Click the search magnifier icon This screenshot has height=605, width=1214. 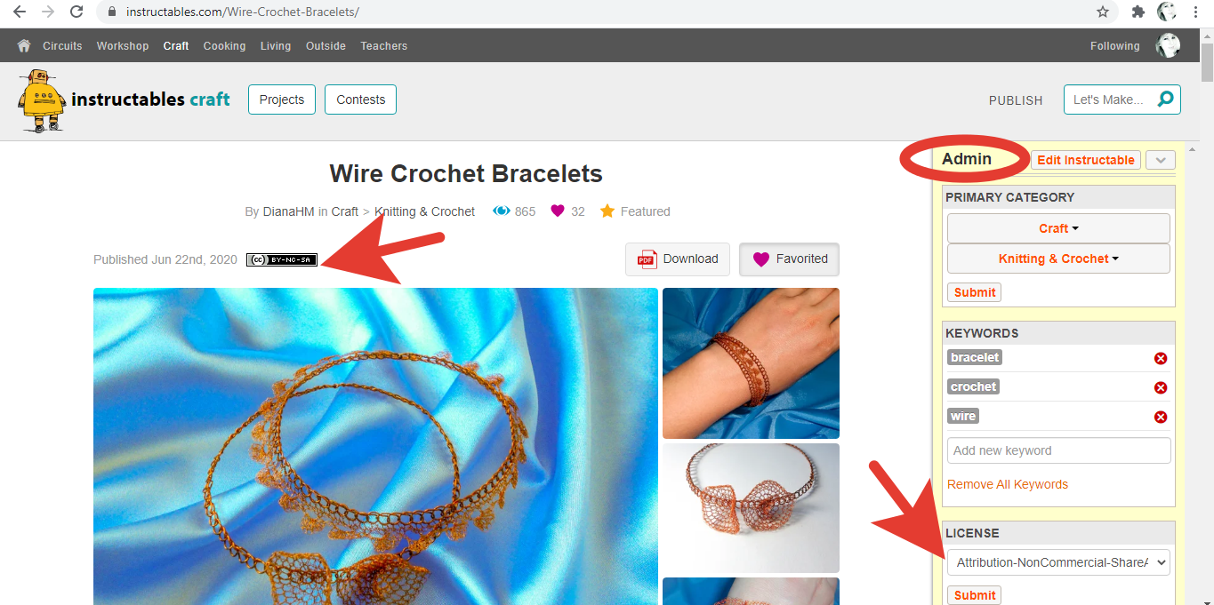click(1165, 100)
